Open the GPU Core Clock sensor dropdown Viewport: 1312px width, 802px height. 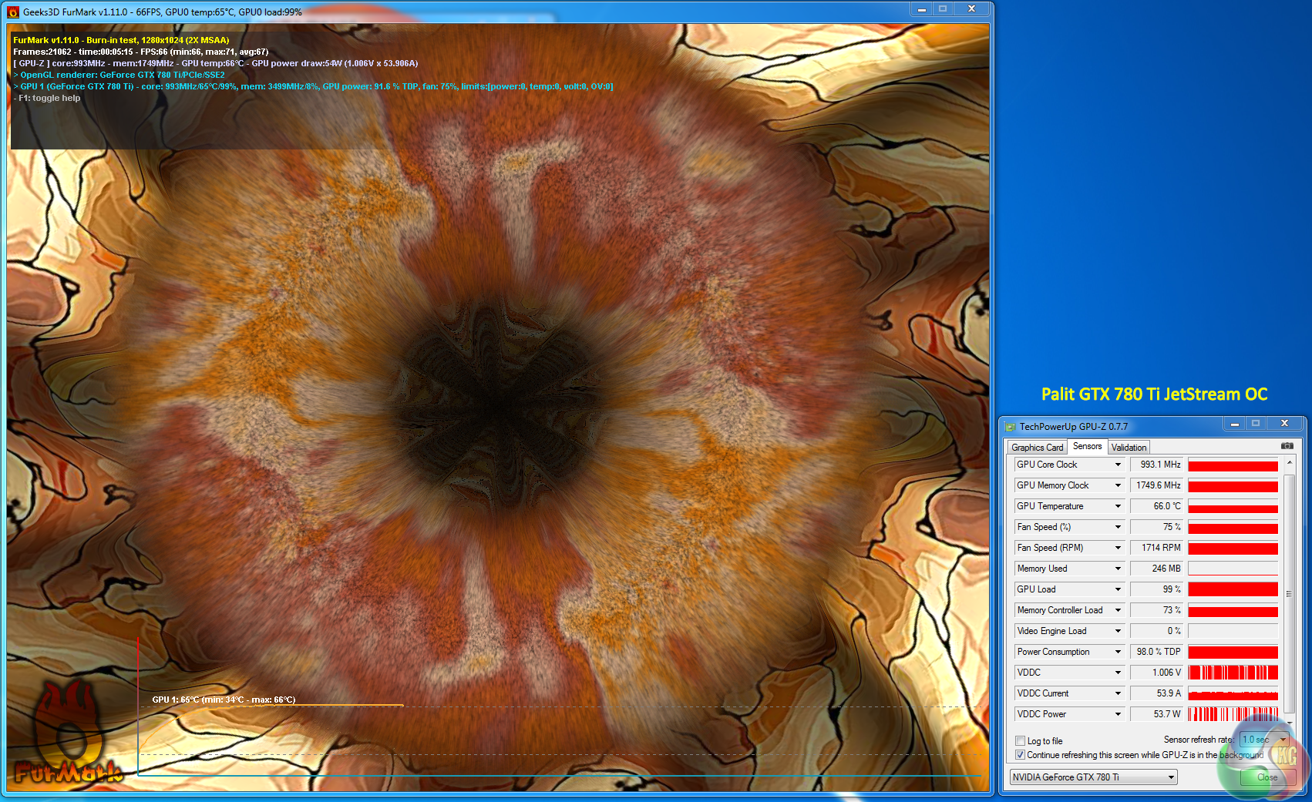1118,465
